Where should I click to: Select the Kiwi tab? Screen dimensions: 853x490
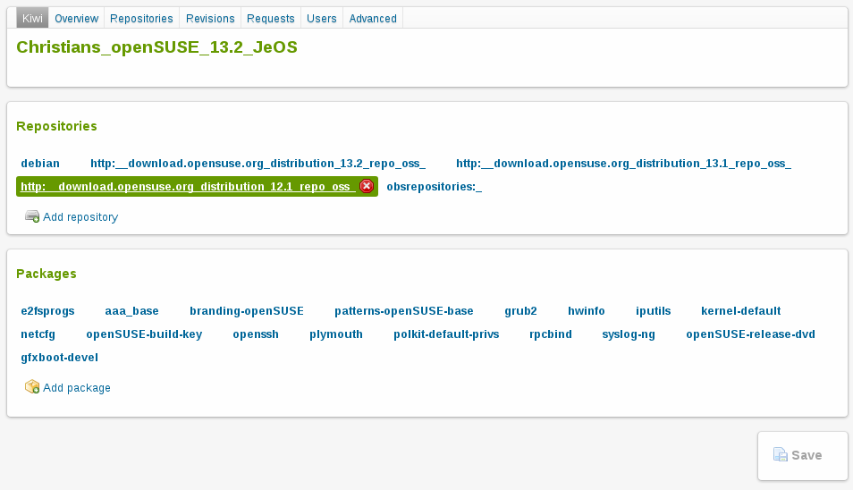32,18
